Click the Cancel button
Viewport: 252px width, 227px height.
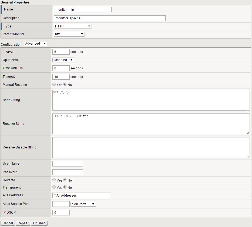click(x=8, y=223)
